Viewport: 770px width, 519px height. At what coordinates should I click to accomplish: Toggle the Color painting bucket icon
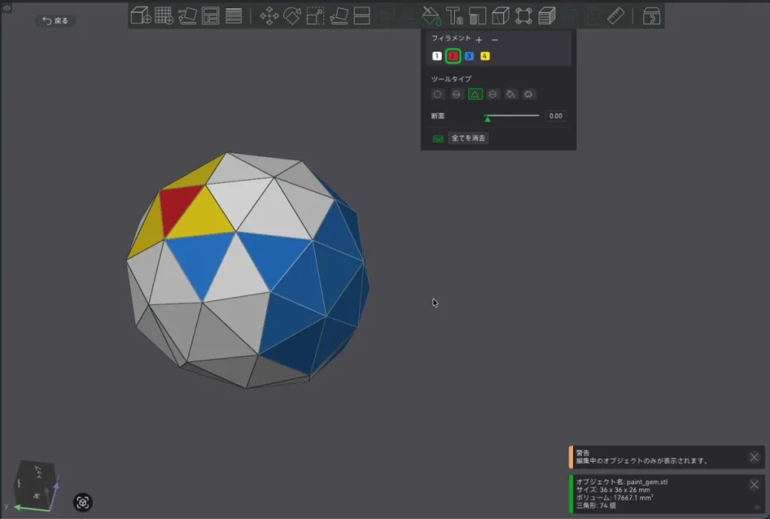click(x=431, y=16)
